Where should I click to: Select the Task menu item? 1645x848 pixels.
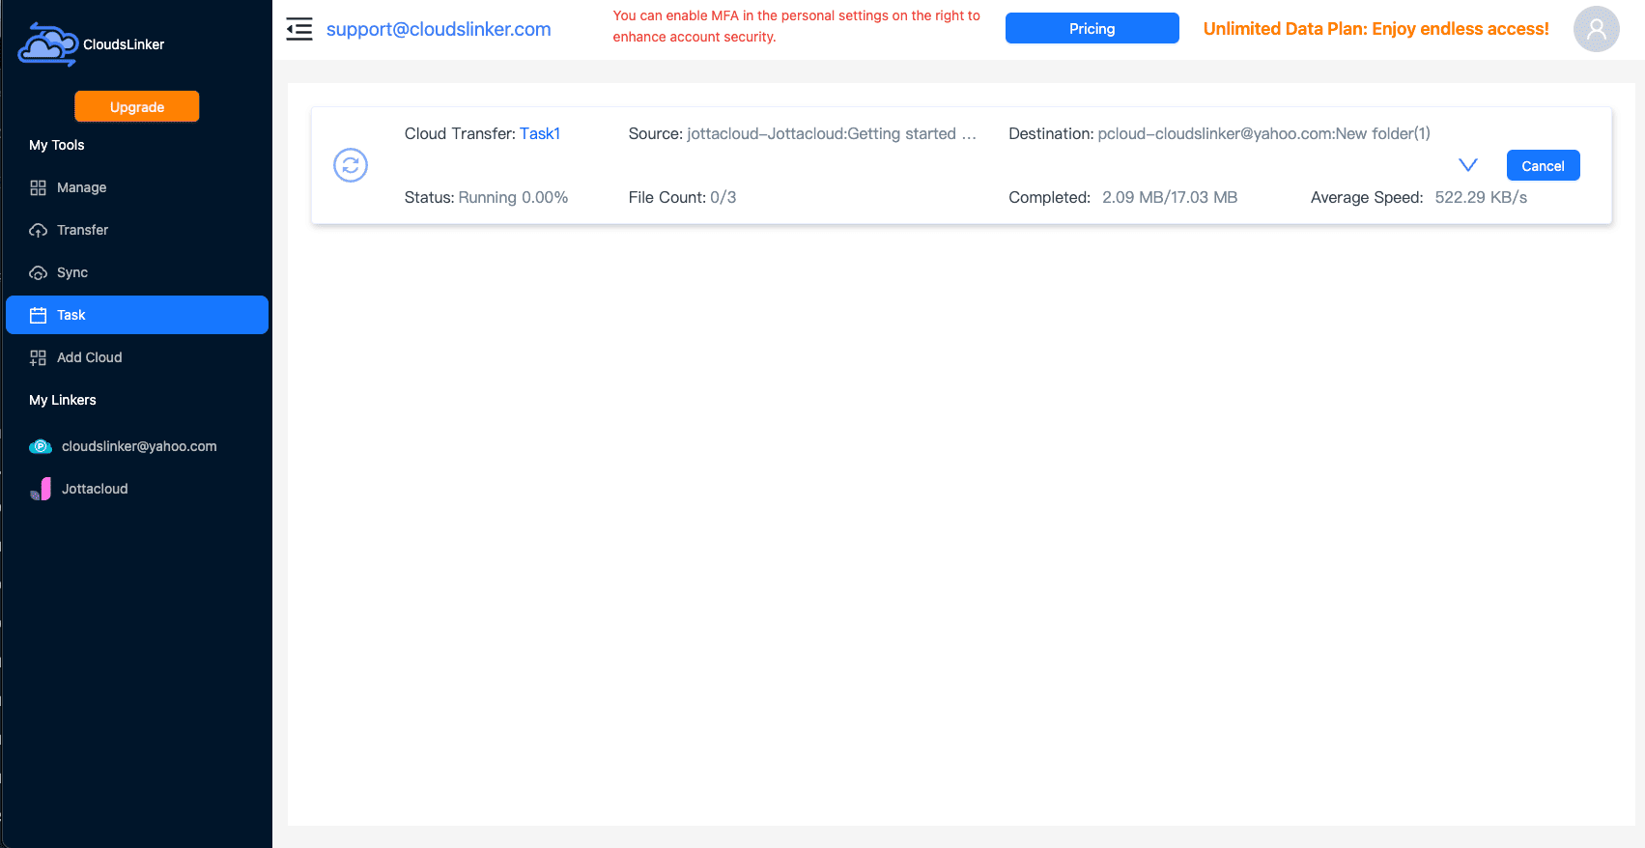137,315
